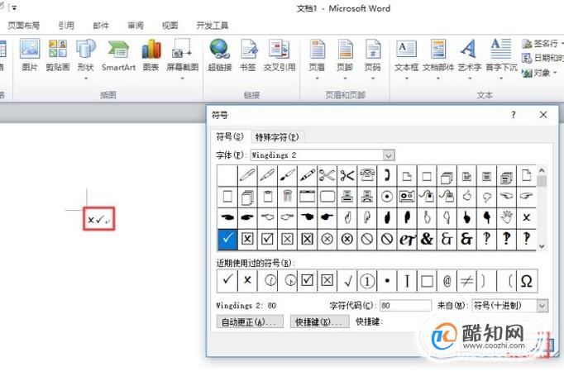
Task: Switch to the 开发工具 ribbon tab
Action: click(x=213, y=26)
